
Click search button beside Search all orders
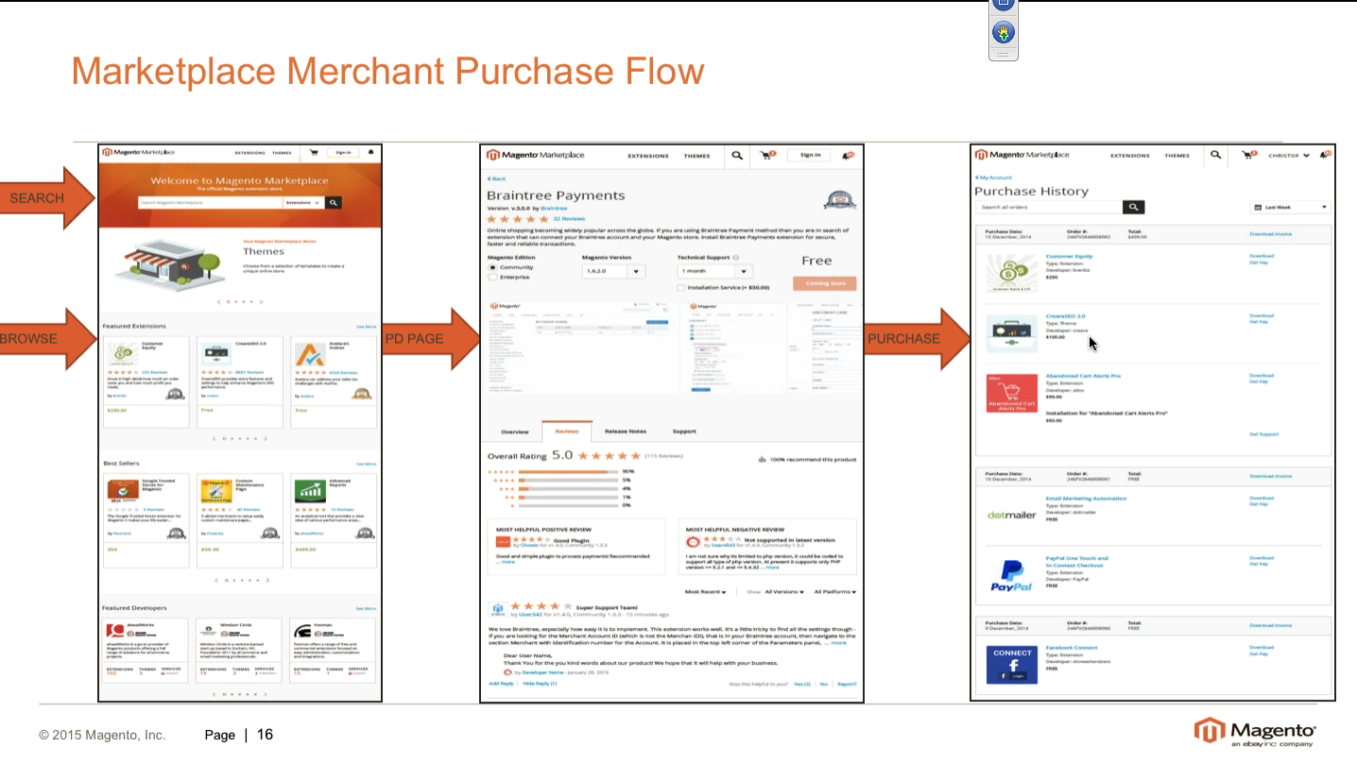pyautogui.click(x=1134, y=207)
